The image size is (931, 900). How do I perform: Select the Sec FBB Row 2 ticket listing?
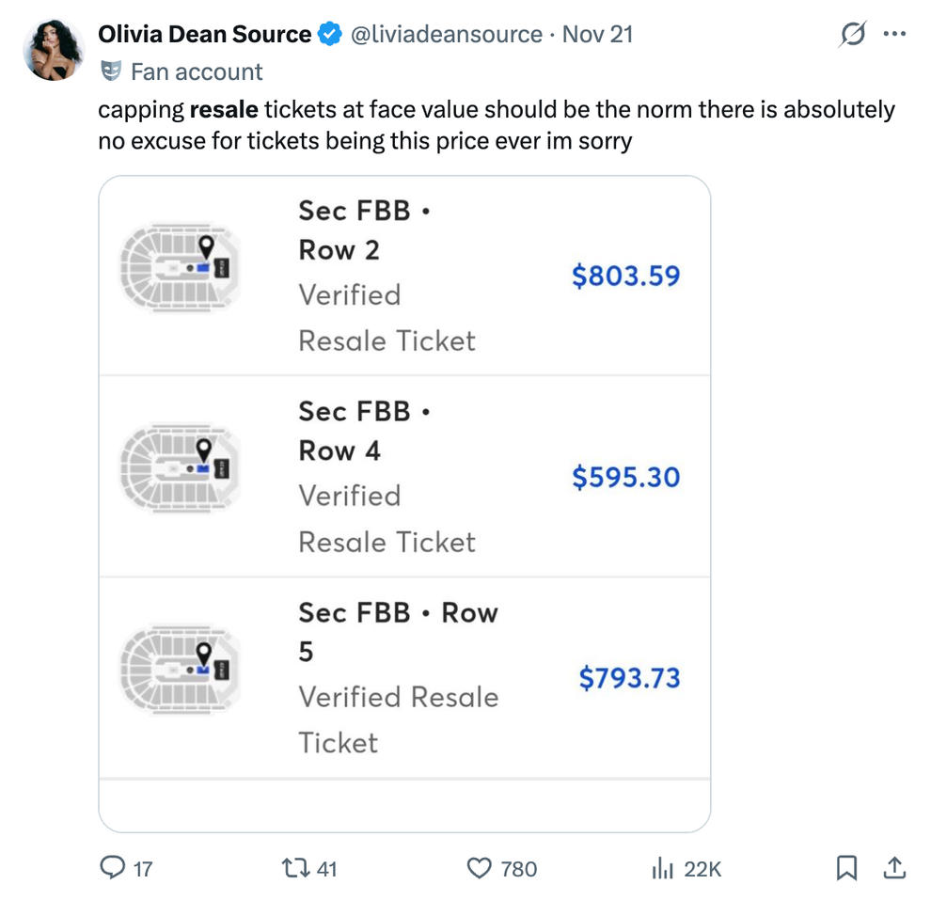404,275
